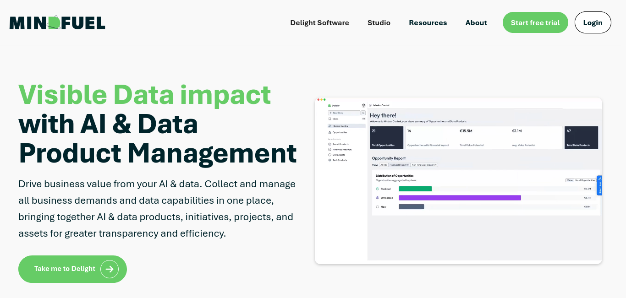Open the Delight Software menu
The width and height of the screenshot is (626, 298).
coord(319,23)
